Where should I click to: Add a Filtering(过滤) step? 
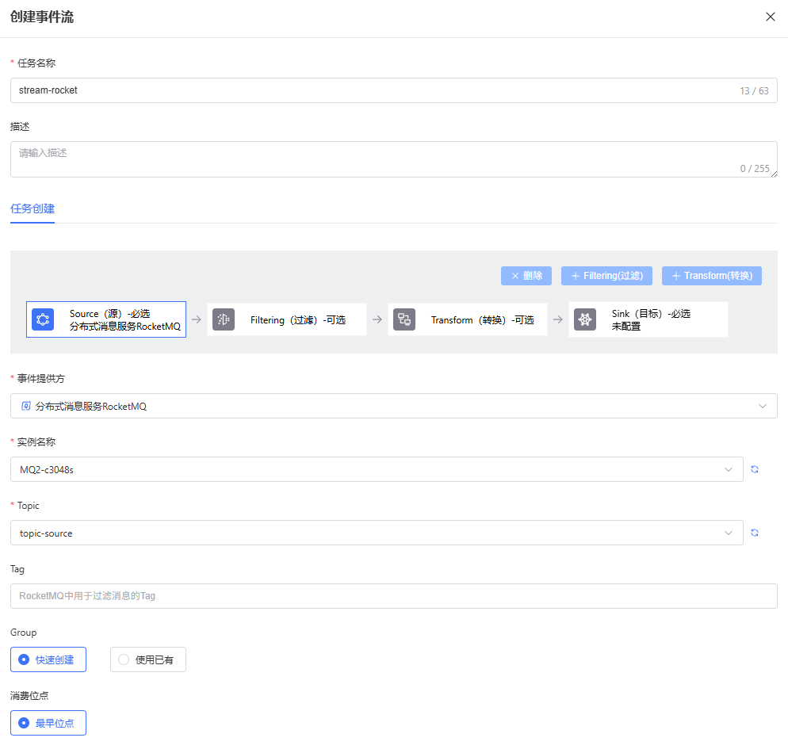[606, 276]
